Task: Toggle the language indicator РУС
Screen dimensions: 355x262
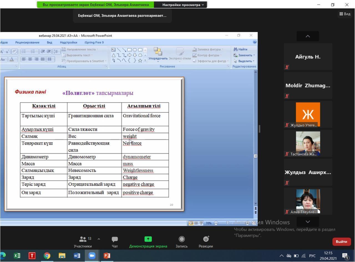Action: pos(312,256)
